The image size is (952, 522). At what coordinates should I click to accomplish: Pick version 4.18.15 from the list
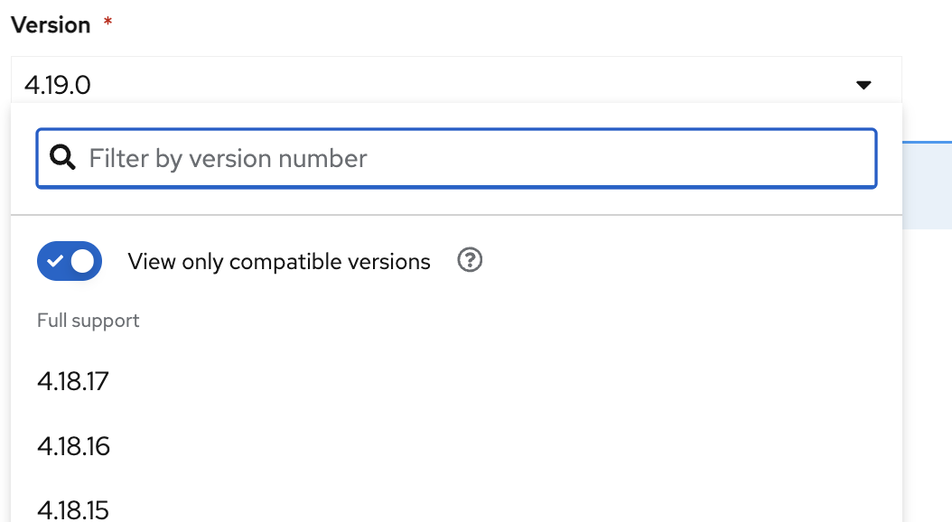click(73, 509)
